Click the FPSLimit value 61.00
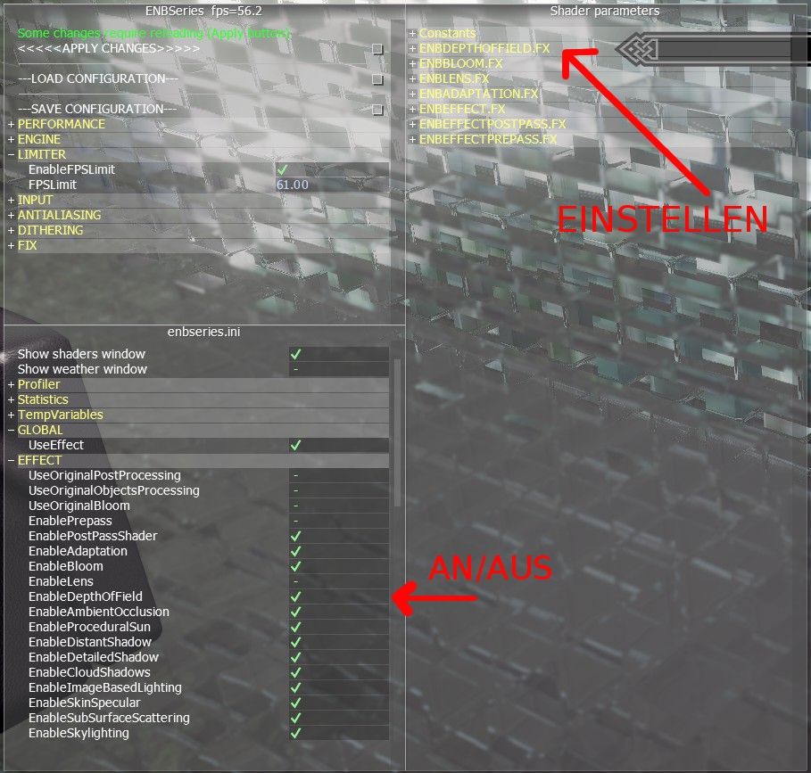 (293, 185)
